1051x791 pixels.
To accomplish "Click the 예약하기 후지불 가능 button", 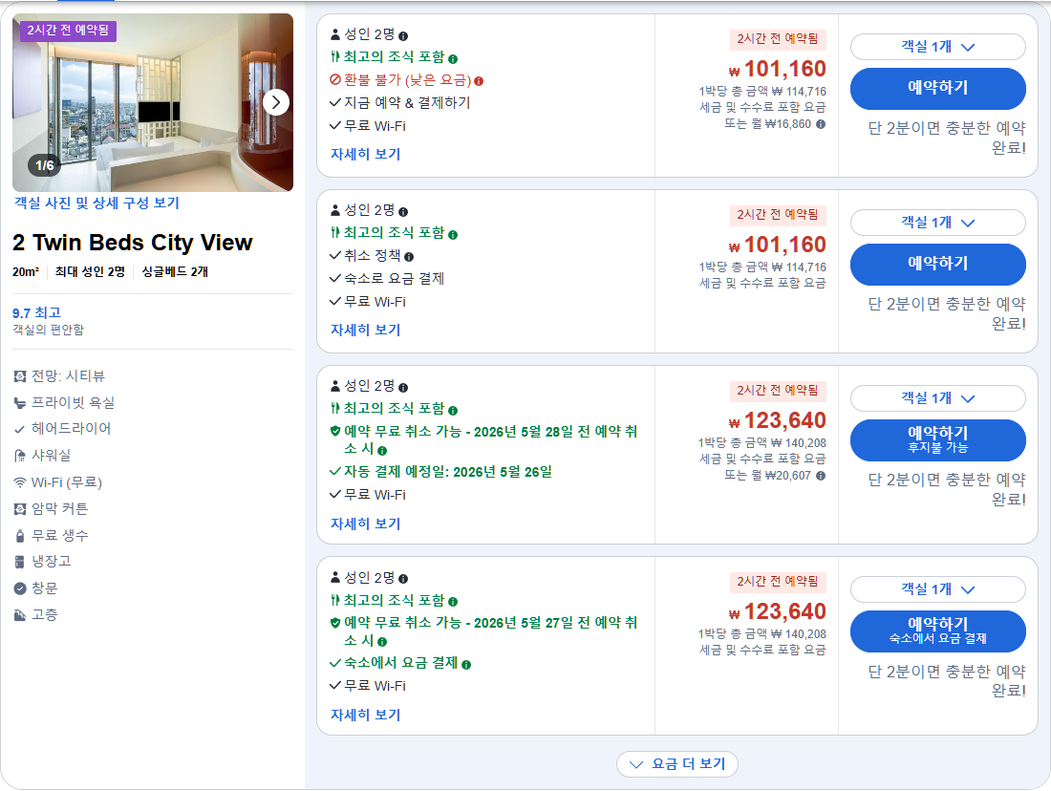I will [937, 440].
